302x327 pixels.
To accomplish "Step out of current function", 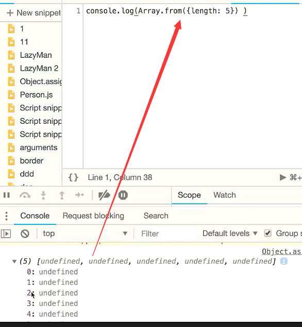I will pos(62,195).
